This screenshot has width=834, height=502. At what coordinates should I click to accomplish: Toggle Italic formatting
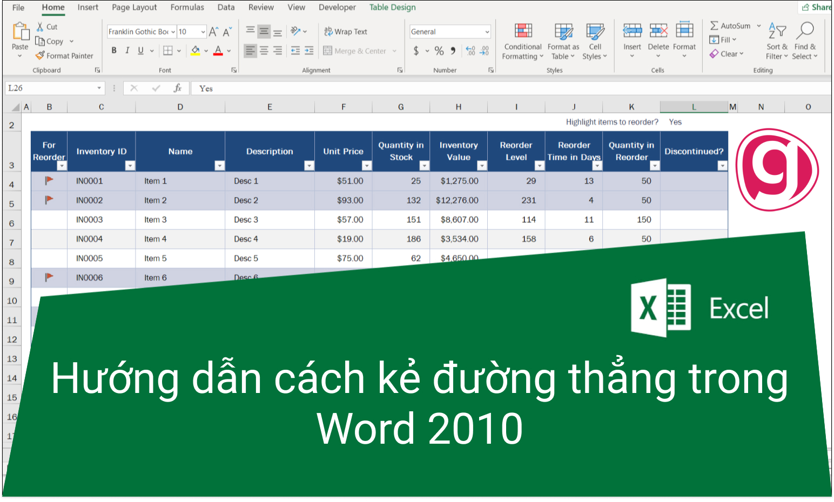coord(127,50)
